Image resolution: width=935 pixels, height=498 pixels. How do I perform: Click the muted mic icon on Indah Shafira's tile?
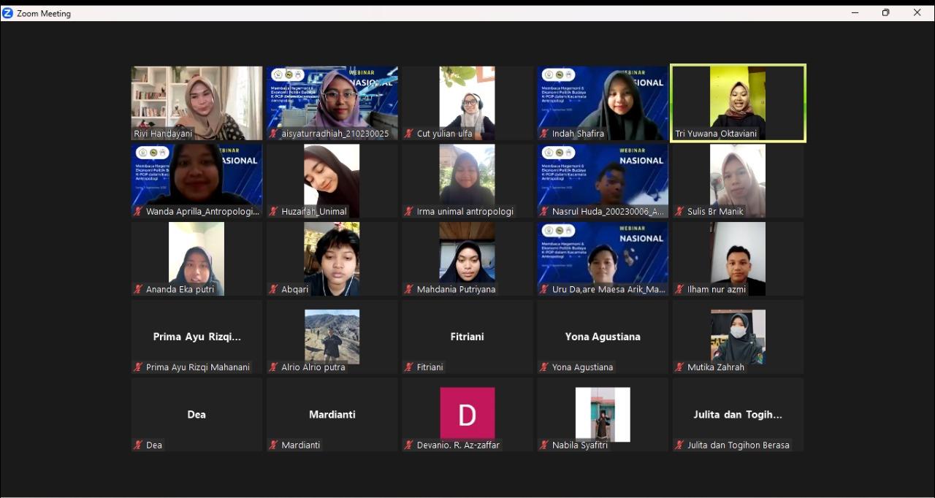(x=543, y=134)
